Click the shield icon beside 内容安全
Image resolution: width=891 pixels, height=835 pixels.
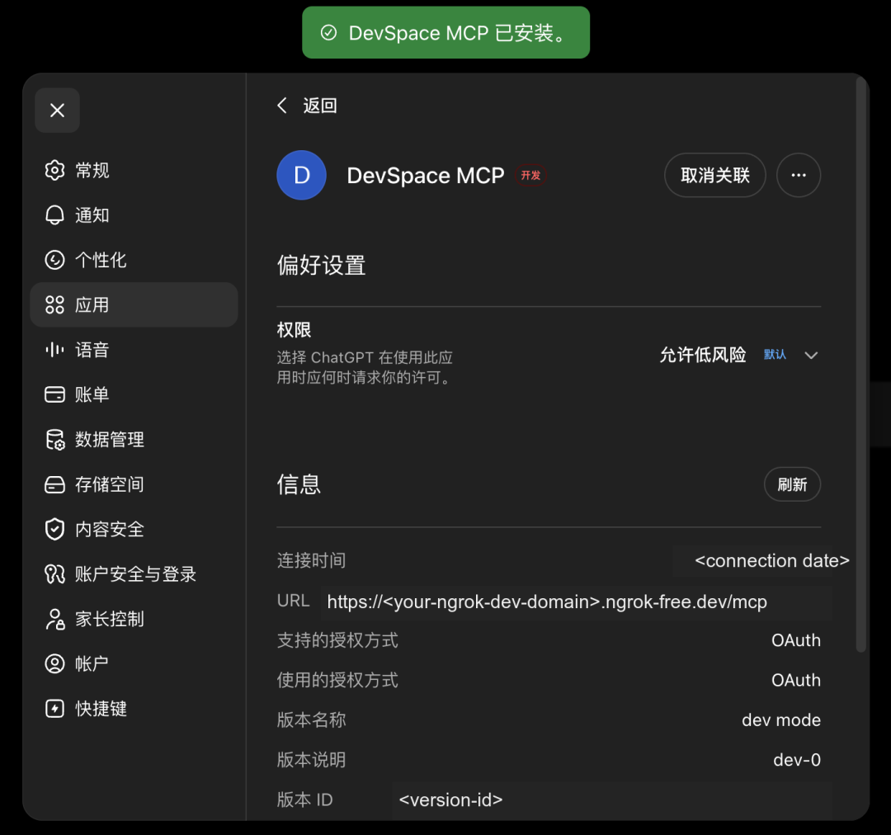pyautogui.click(x=54, y=529)
